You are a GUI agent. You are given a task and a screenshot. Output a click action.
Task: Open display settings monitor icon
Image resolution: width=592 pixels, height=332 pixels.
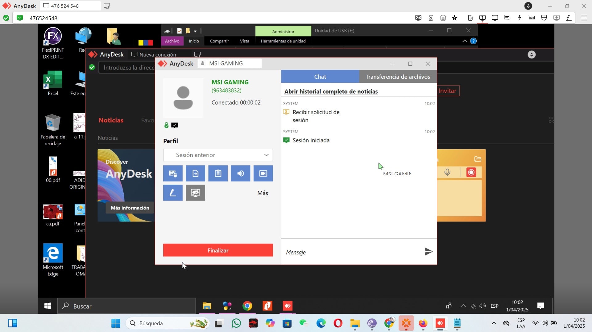pos(495,18)
